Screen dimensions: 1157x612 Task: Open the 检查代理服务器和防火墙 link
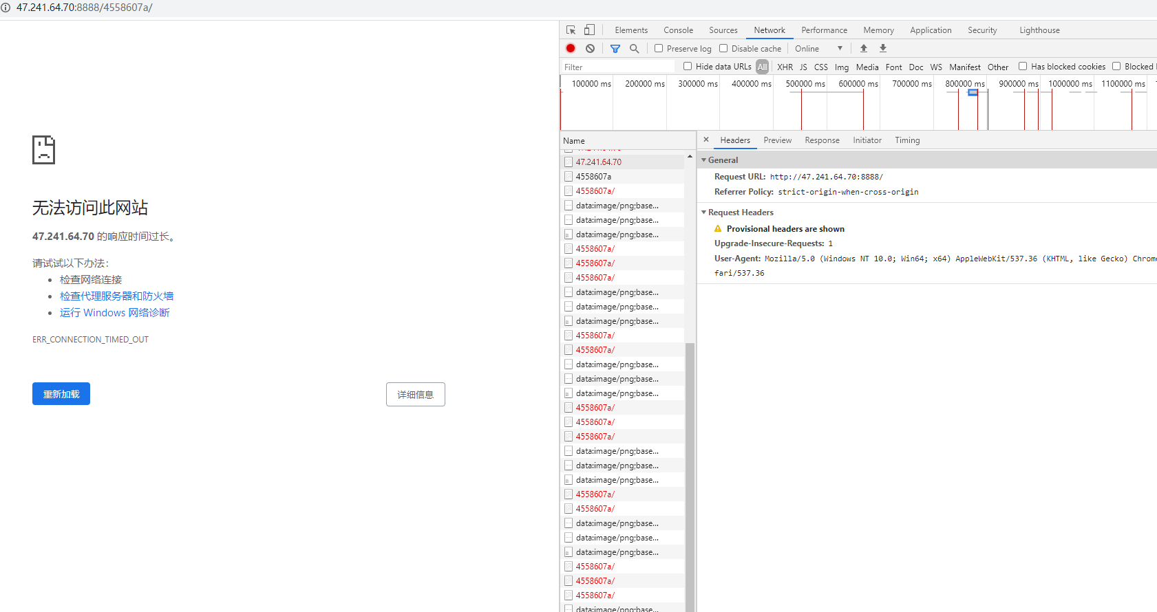[116, 296]
